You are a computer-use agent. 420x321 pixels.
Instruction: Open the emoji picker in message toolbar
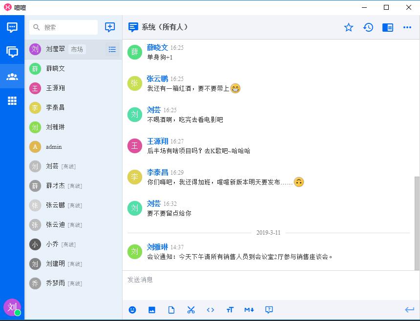pyautogui.click(x=132, y=310)
